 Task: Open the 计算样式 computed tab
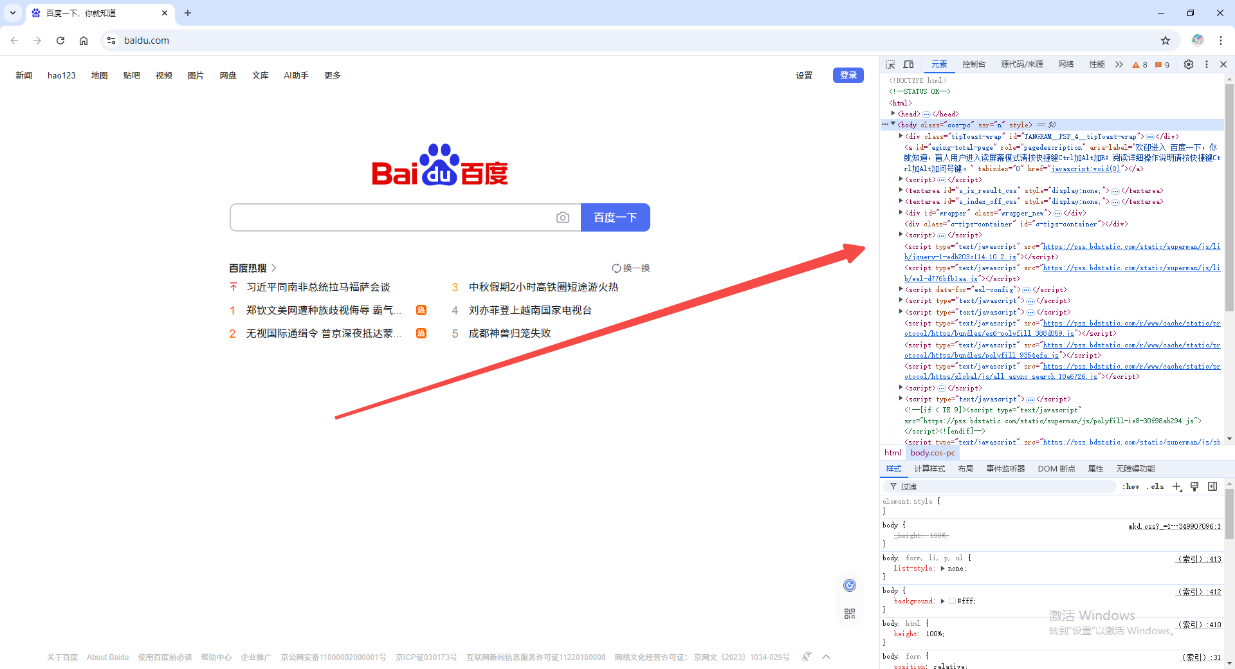pos(929,469)
